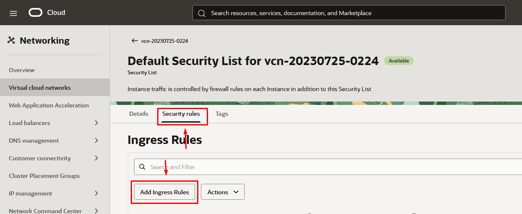
Task: Click the Instance traffic description text
Action: 249,89
